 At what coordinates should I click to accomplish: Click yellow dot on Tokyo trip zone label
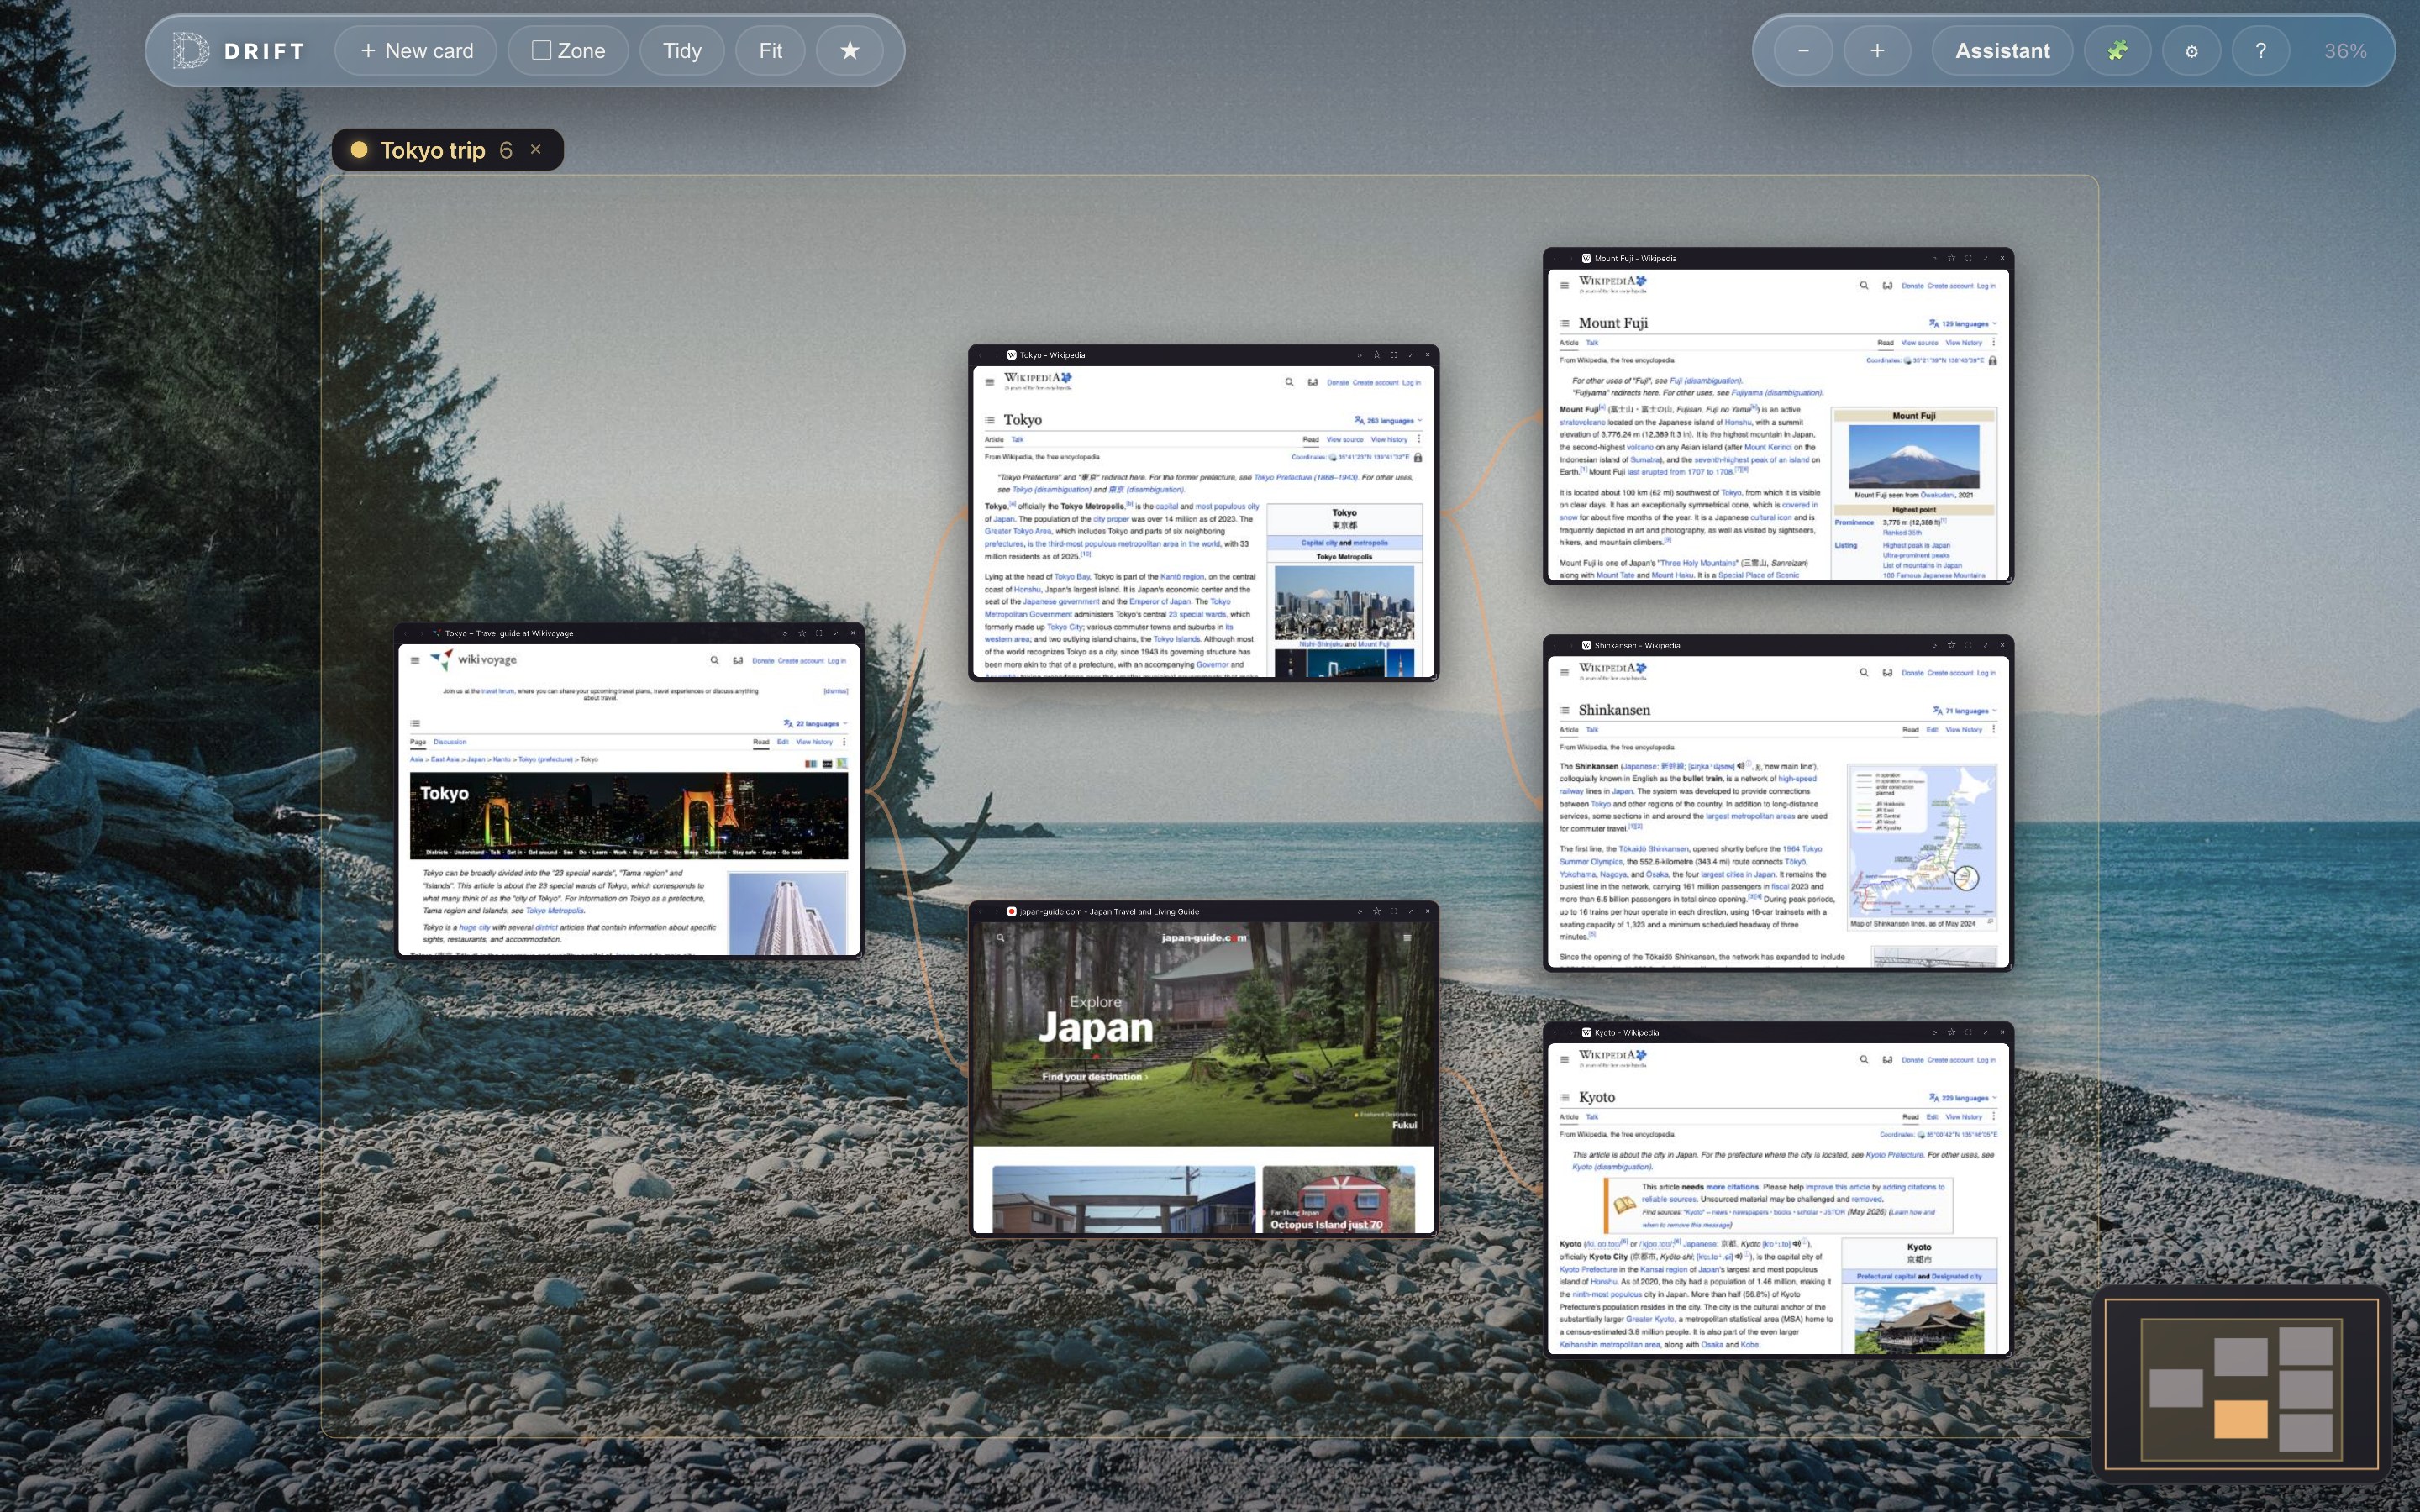point(359,150)
